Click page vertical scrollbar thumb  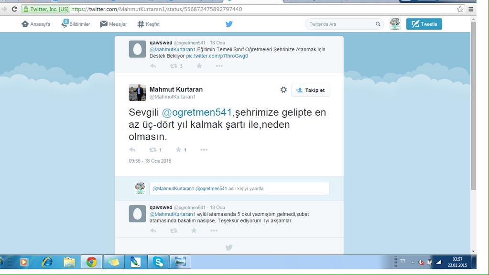point(473,106)
